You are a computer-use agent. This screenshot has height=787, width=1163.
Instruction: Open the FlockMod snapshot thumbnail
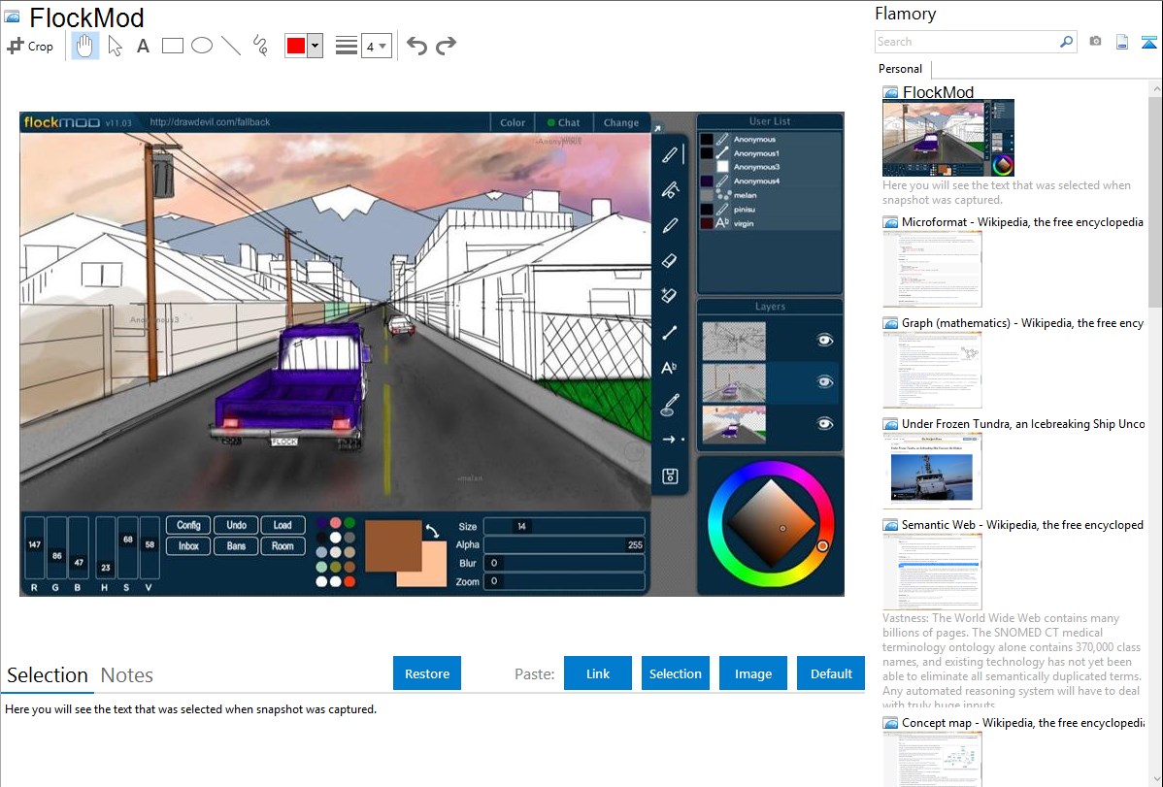click(x=947, y=138)
